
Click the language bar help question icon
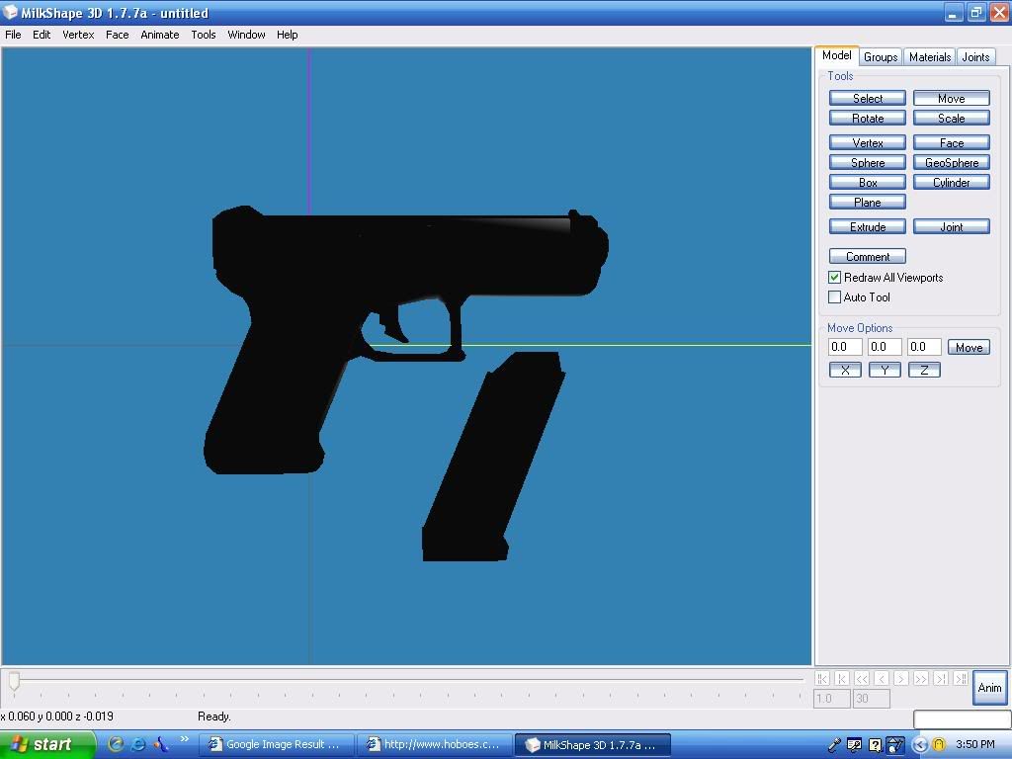coord(875,745)
